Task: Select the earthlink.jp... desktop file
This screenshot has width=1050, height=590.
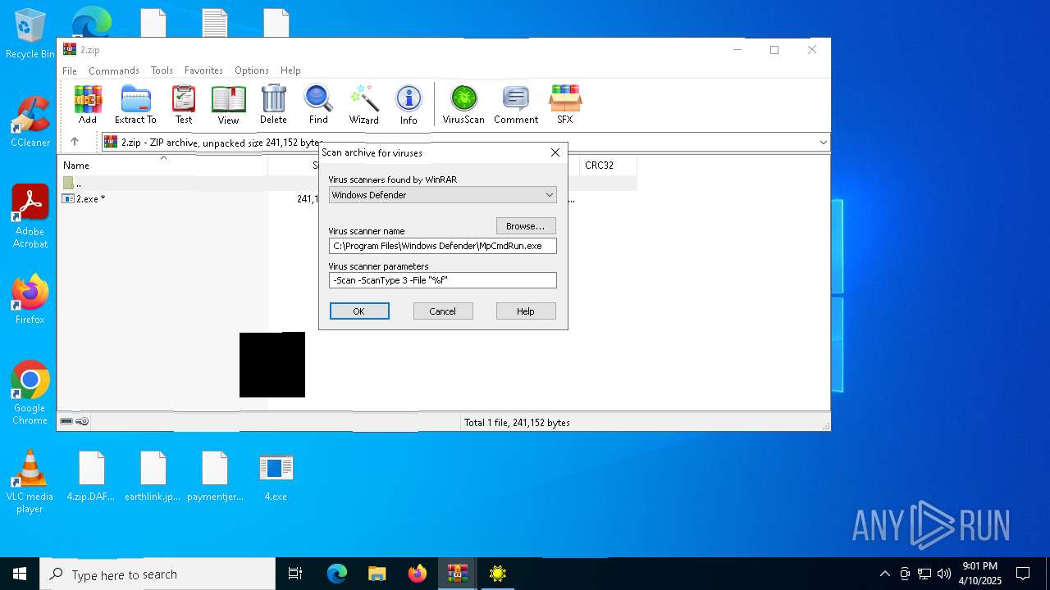Action: pos(153,476)
